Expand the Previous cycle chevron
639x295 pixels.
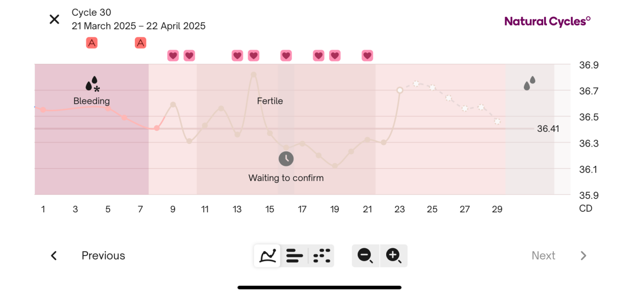coord(54,256)
